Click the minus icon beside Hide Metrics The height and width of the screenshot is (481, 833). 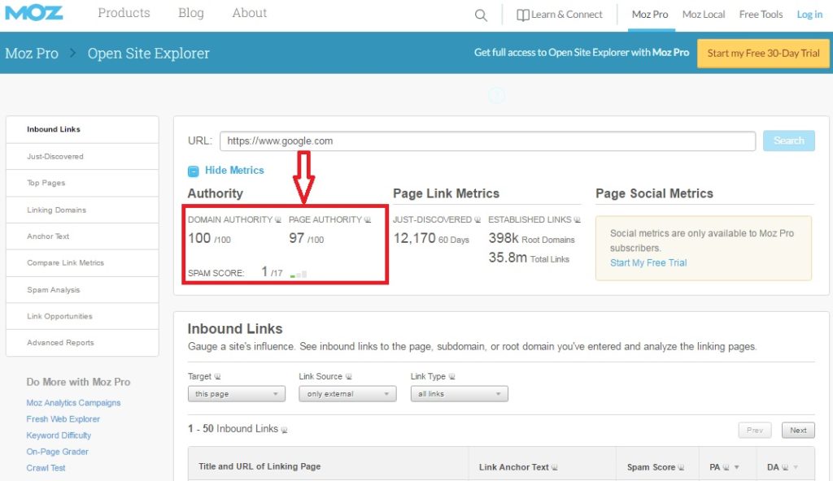[193, 171]
